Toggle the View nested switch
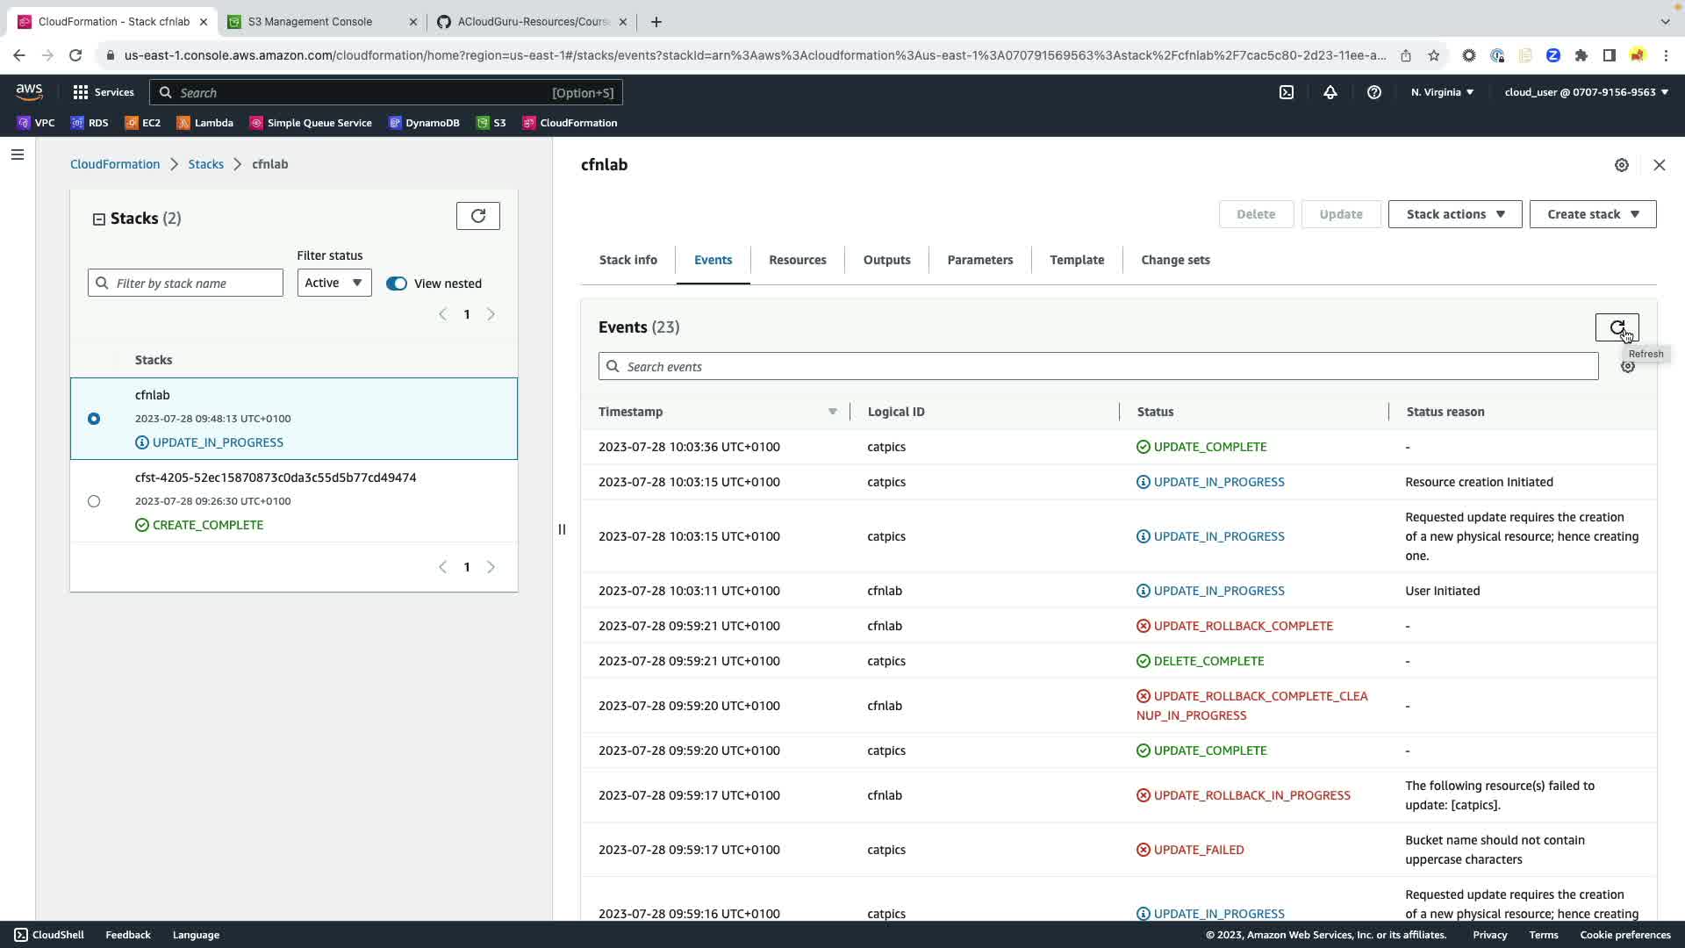The image size is (1685, 948). coord(397,284)
